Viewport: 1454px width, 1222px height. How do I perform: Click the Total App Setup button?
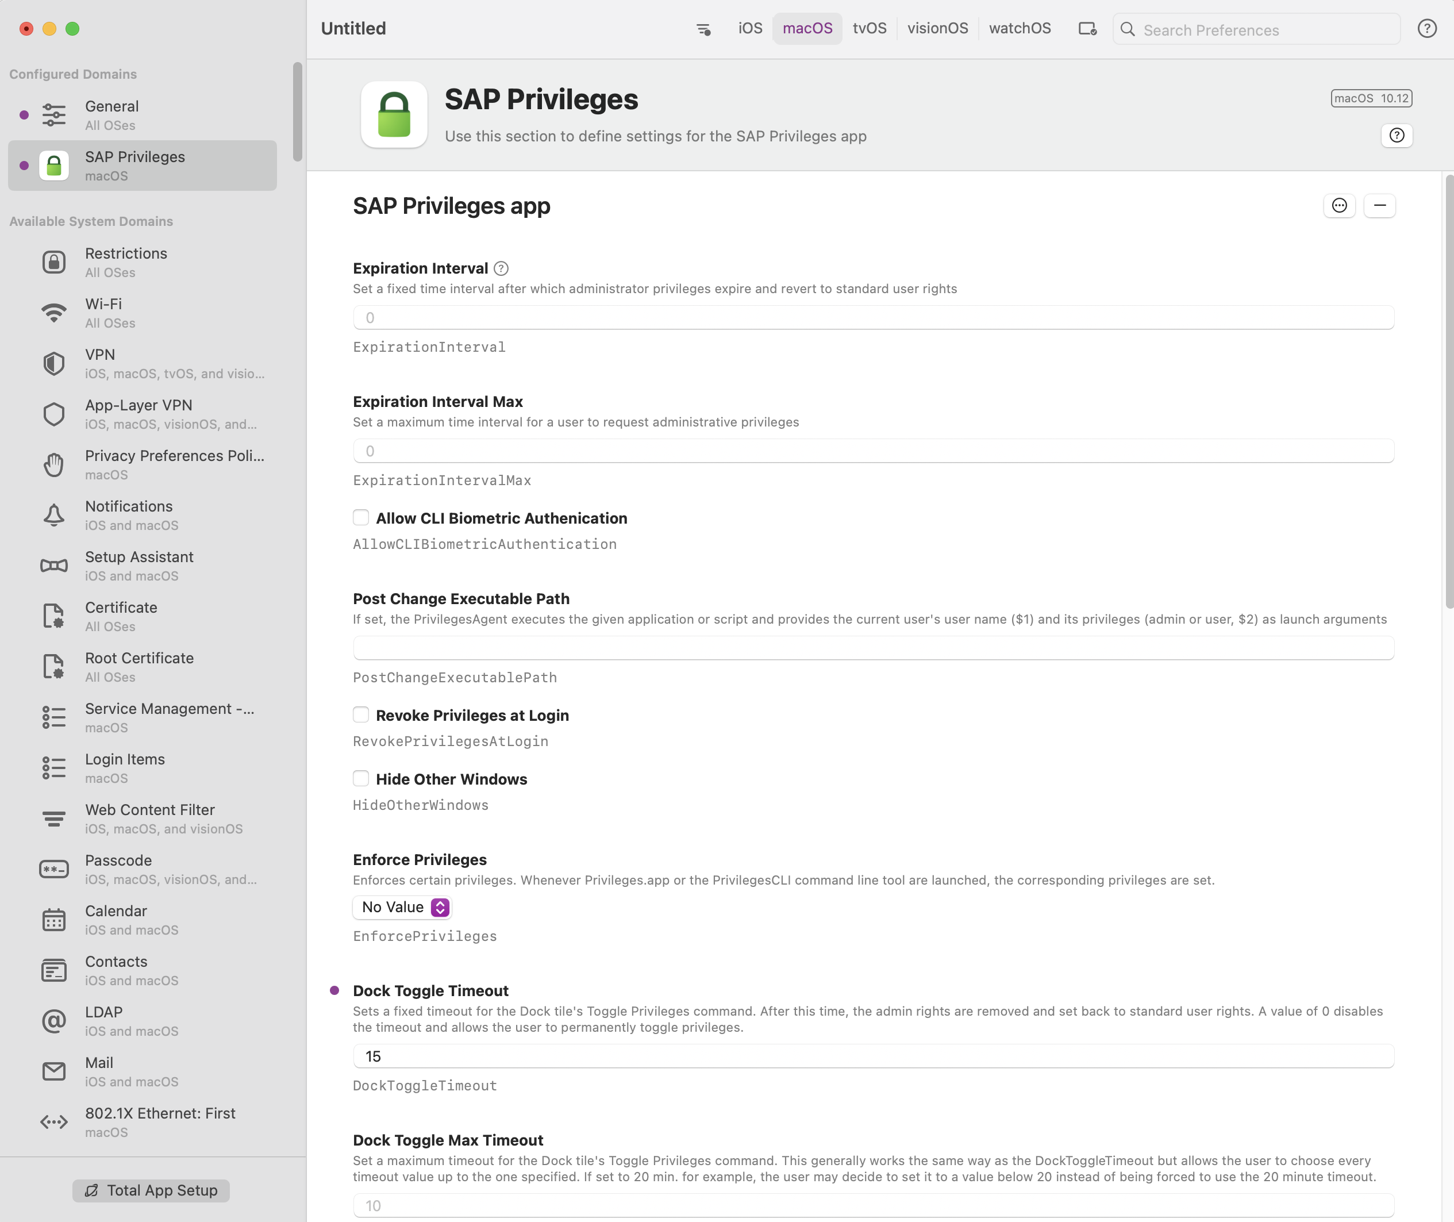pos(151,1190)
